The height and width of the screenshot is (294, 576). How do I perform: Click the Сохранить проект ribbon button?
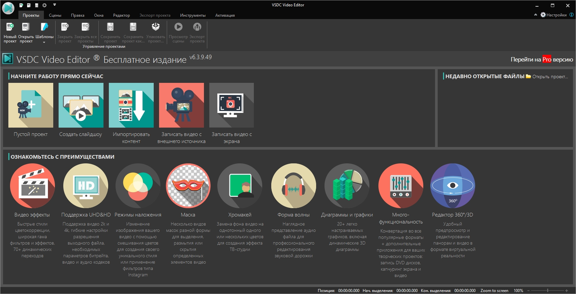[x=110, y=32]
